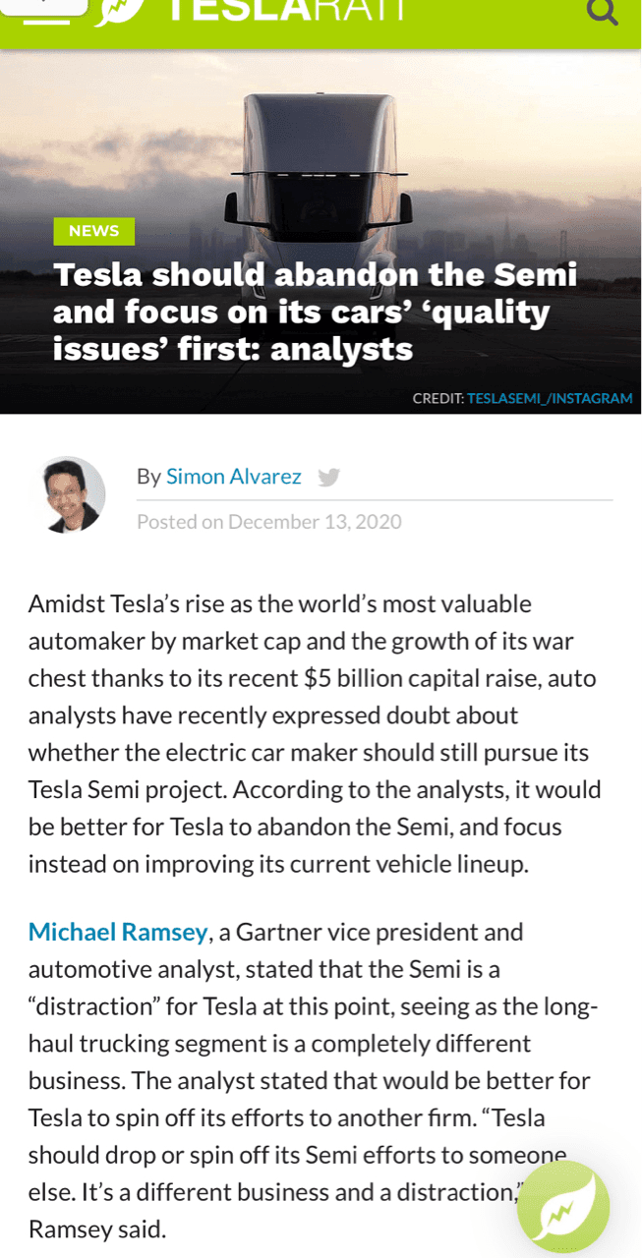Open the search magnifier icon

[601, 10]
